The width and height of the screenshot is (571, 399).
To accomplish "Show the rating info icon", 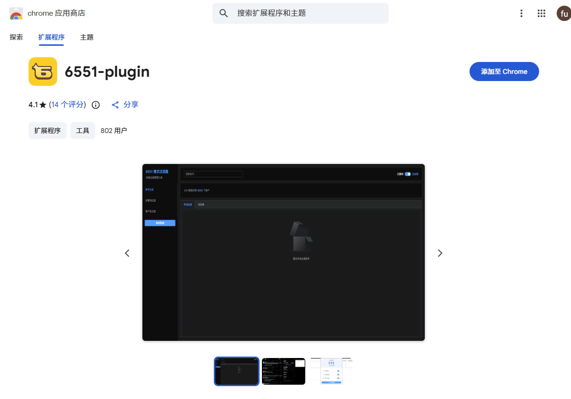I will coord(96,105).
